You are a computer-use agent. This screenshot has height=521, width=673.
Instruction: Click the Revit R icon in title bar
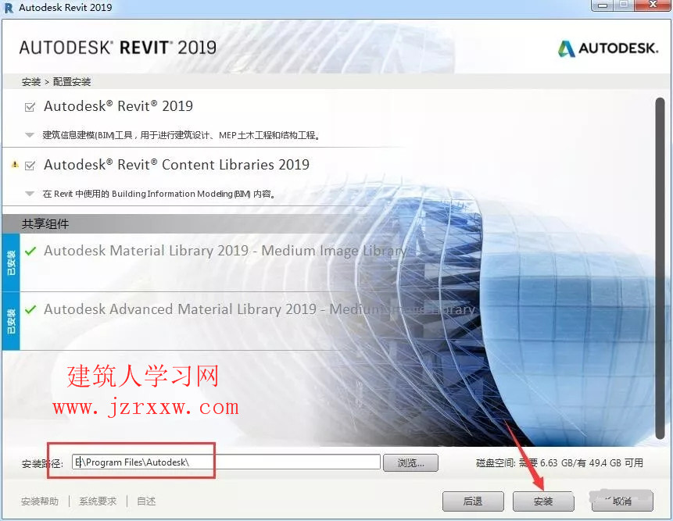point(8,7)
